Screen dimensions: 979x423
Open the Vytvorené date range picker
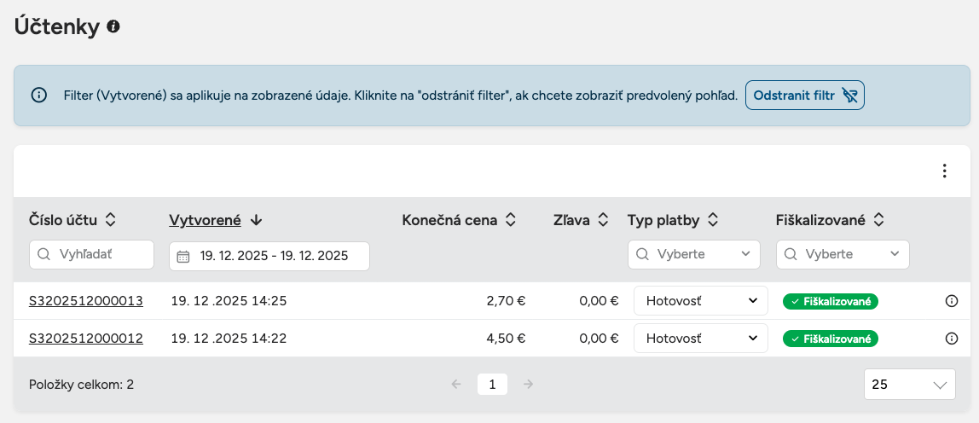click(x=269, y=256)
